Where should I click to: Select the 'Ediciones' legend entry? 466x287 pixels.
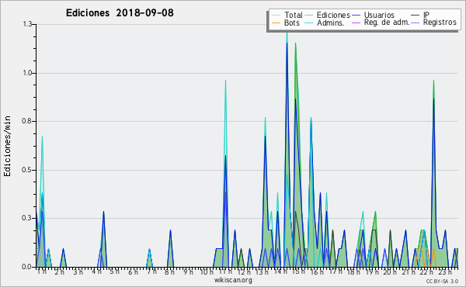[333, 15]
